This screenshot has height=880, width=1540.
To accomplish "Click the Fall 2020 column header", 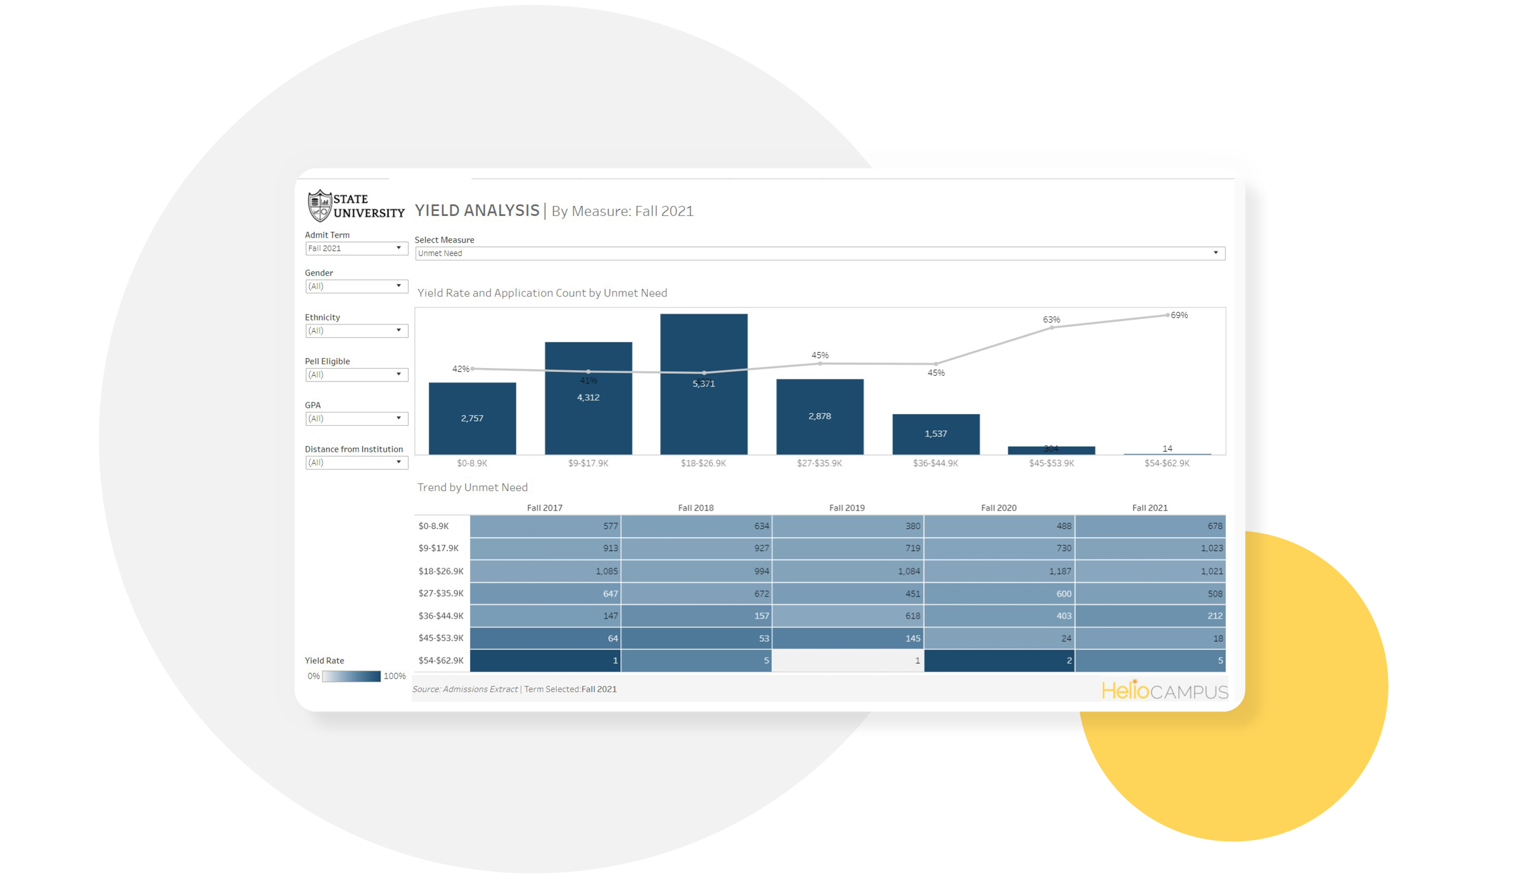I will point(999,508).
